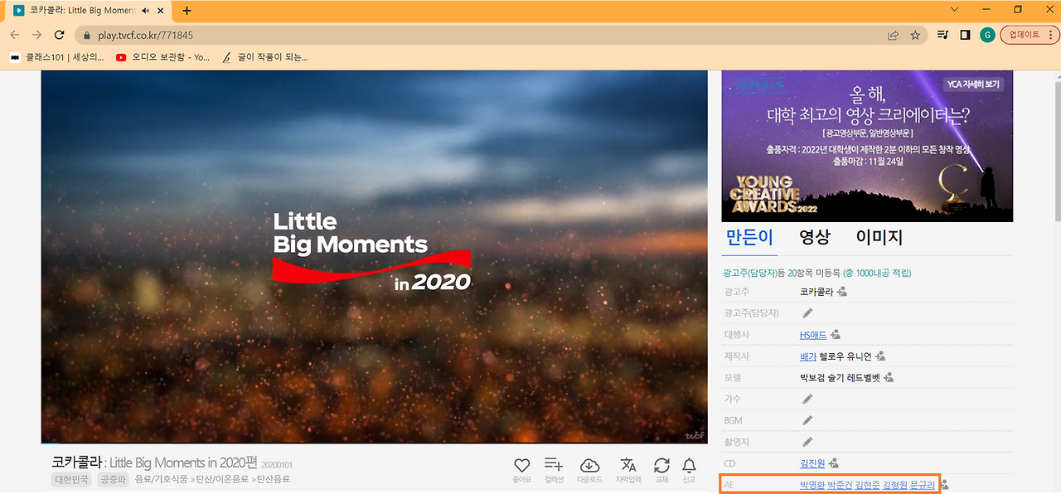Viewport: 1061px width, 494px height.
Task: Switch to the 영상 tab
Action: (x=814, y=237)
